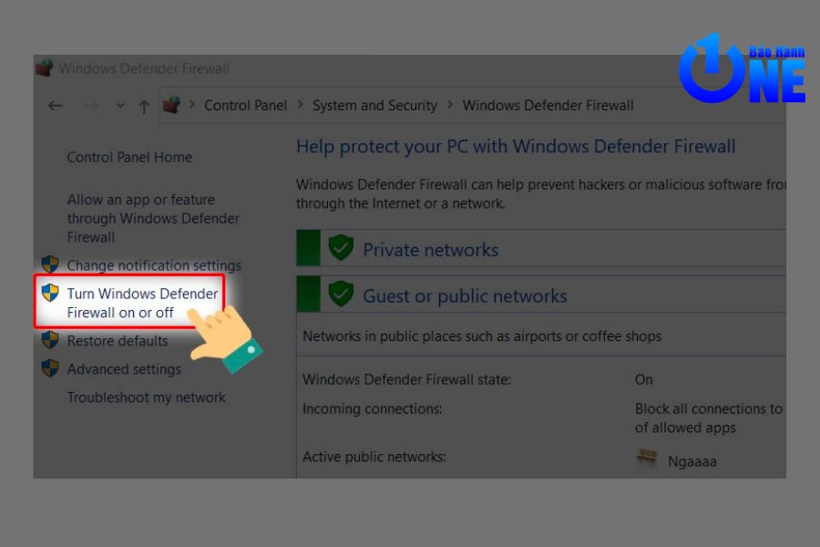Collapse the Guest or public networks section

pos(465,296)
